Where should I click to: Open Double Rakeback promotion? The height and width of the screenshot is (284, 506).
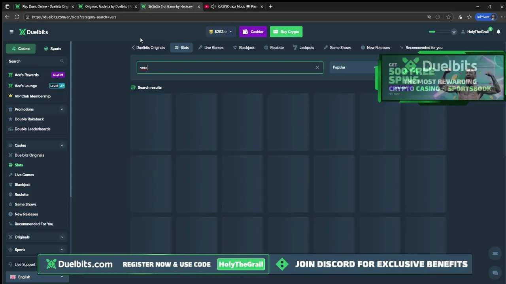pyautogui.click(x=29, y=119)
